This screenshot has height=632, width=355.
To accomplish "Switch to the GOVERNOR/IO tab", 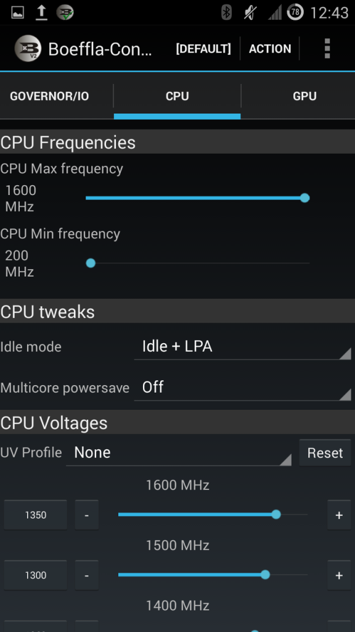I will [49, 96].
